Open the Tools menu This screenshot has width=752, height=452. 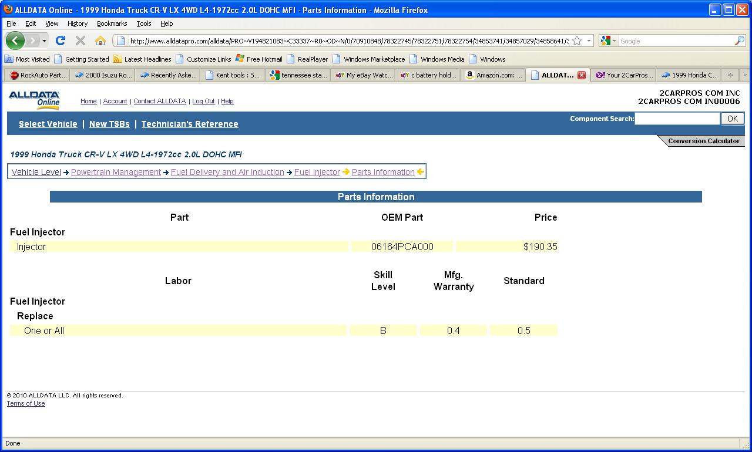(x=144, y=23)
